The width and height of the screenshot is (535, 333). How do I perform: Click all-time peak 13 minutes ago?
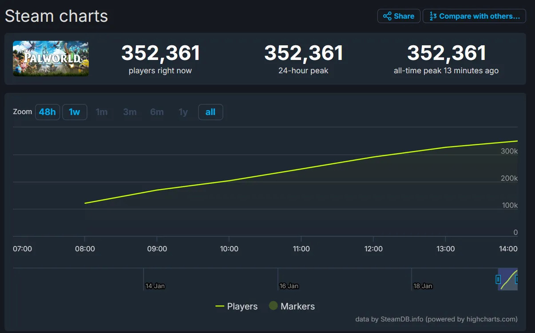(446, 71)
